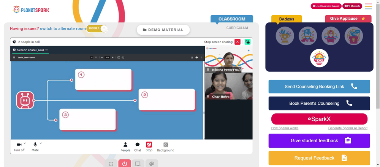Click 'switch to alternate room' text
380x167 pixels.
click(63, 28)
